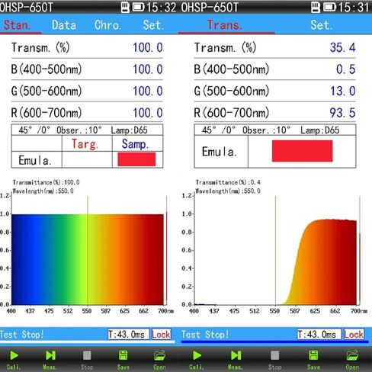This screenshot has height=372, width=372.
Task: Select Trans. tab on right screen
Action: click(x=225, y=25)
